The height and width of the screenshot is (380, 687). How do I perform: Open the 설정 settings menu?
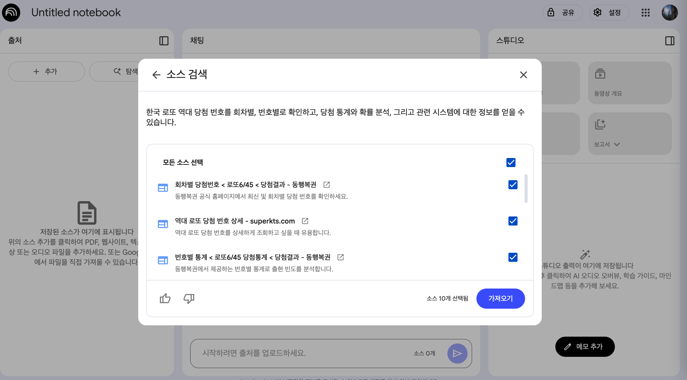pos(609,13)
